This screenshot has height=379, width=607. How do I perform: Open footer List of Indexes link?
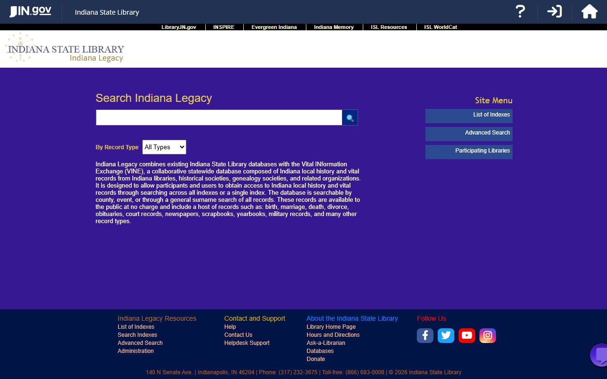click(136, 327)
